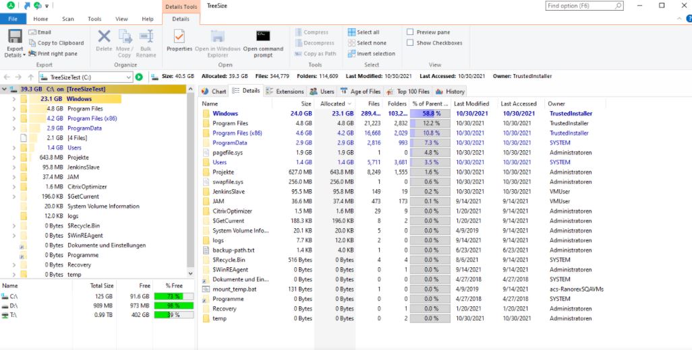Copy details to Clipboard
Image resolution: width=692 pixels, height=350 pixels.
coord(56,42)
